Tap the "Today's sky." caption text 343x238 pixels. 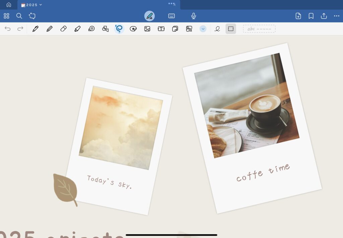tap(110, 182)
